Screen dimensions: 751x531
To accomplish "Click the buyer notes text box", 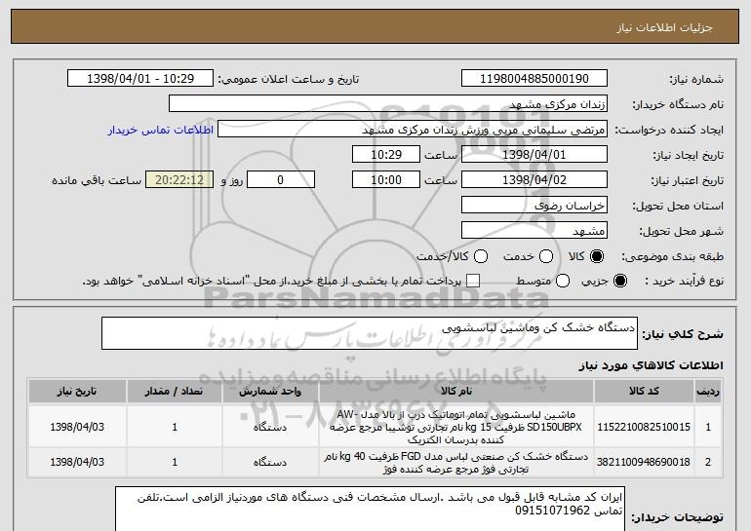I will click(x=370, y=509).
